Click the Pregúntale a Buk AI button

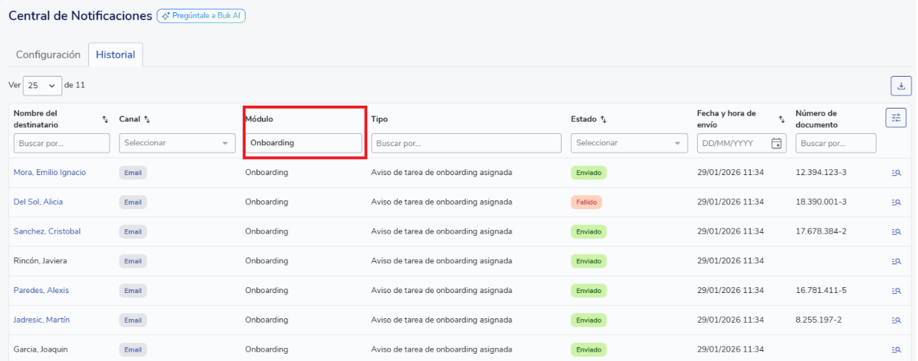(201, 15)
